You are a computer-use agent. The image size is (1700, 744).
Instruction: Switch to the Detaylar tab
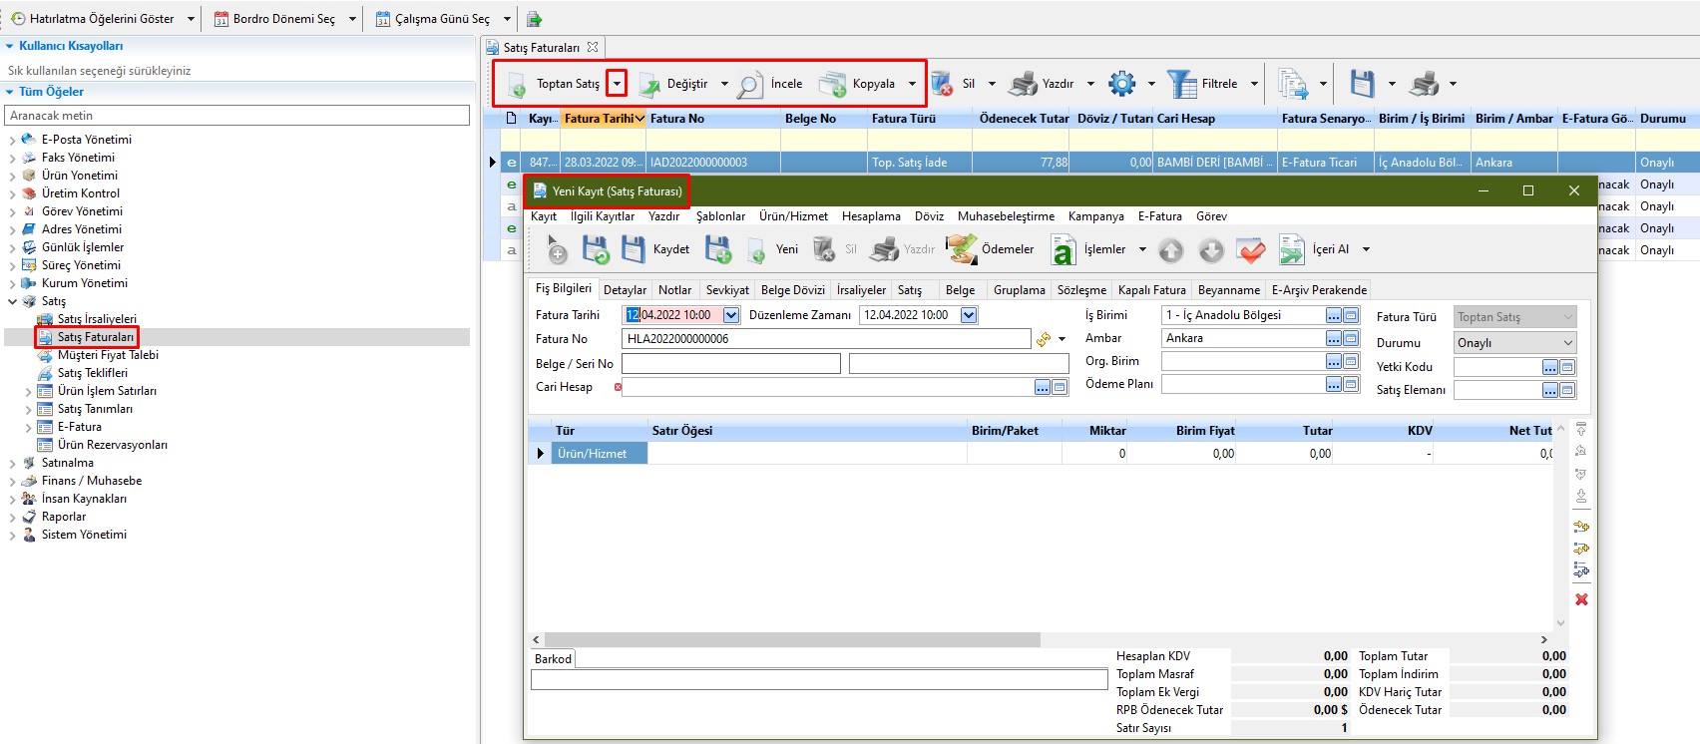(625, 290)
